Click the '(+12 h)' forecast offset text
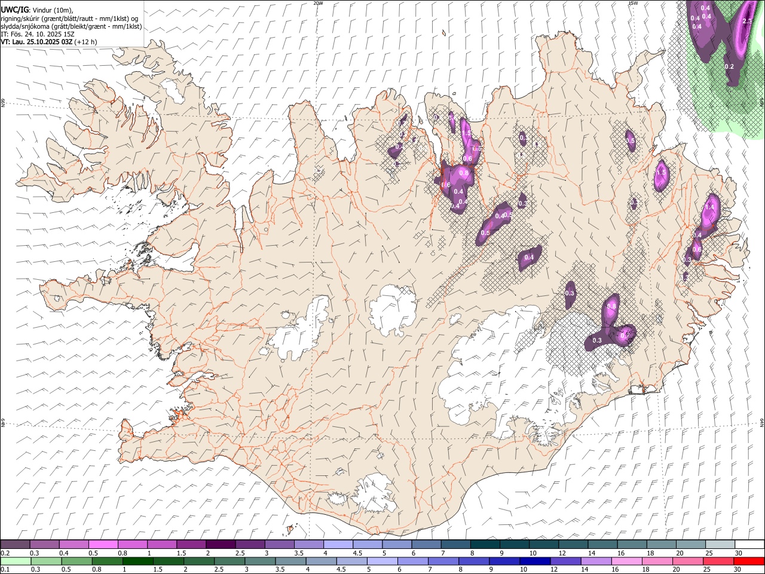Image resolution: width=765 pixels, height=574 pixels. pos(86,42)
